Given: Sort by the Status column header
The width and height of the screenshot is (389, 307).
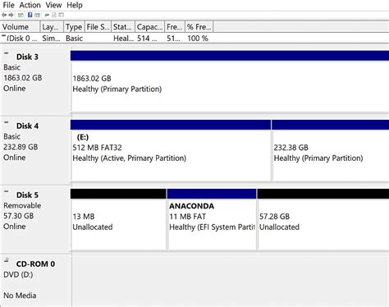Looking at the screenshot, I should (123, 27).
